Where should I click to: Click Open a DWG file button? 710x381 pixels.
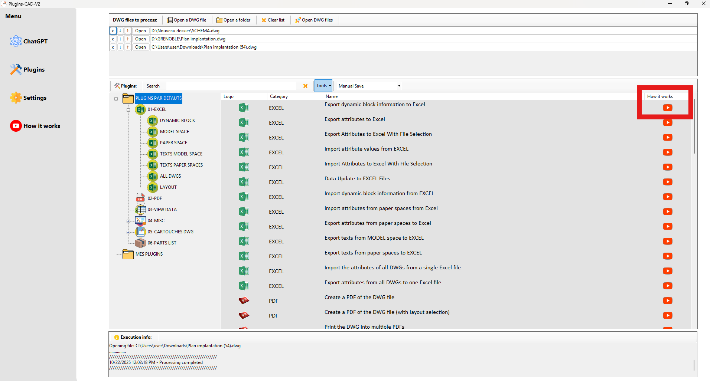pyautogui.click(x=186, y=20)
